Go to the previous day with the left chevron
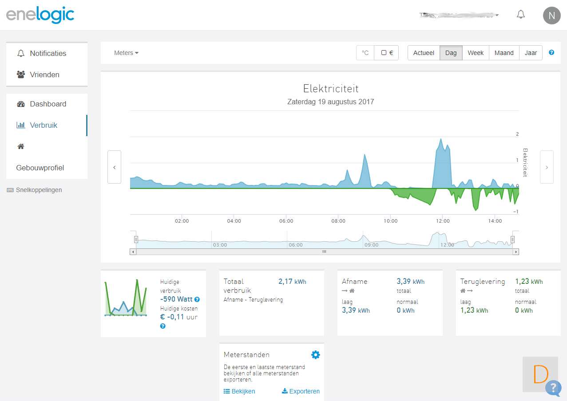The height and width of the screenshot is (401, 567). pos(114,167)
